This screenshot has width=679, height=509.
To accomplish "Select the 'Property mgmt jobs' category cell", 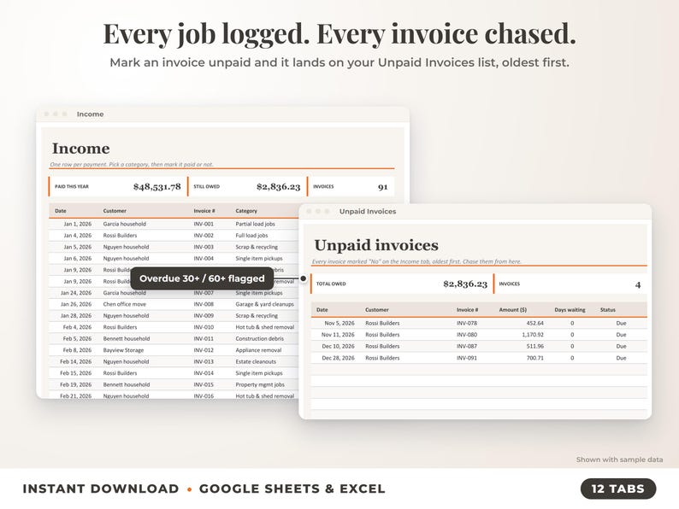I will [x=260, y=384].
